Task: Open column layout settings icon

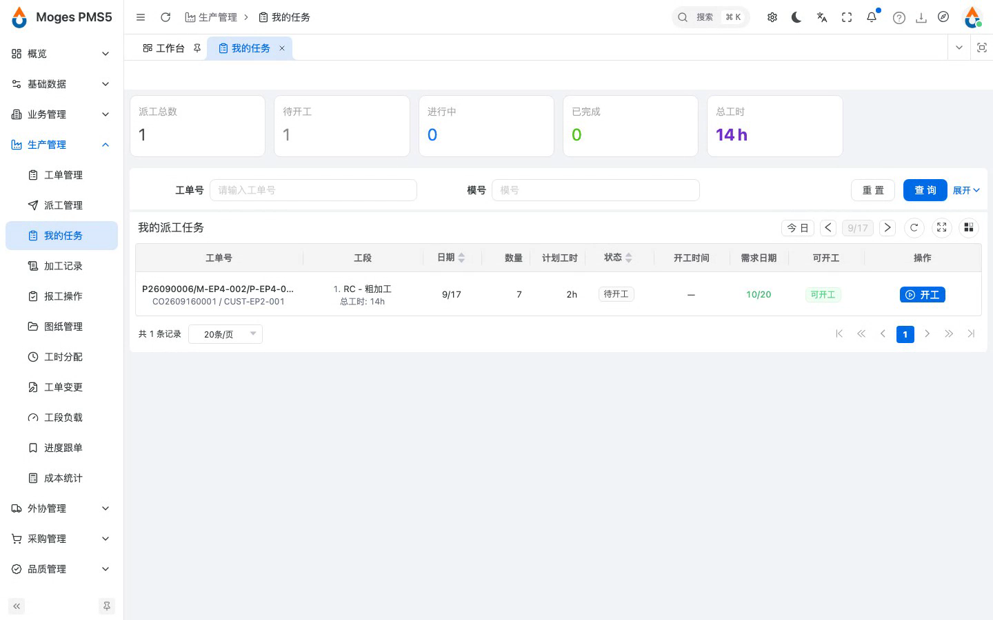Action: click(968, 227)
